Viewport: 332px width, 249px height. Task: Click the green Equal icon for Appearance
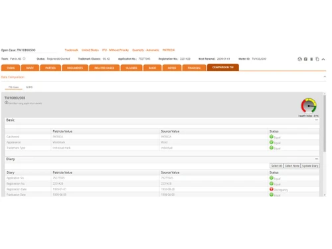[x=272, y=142]
